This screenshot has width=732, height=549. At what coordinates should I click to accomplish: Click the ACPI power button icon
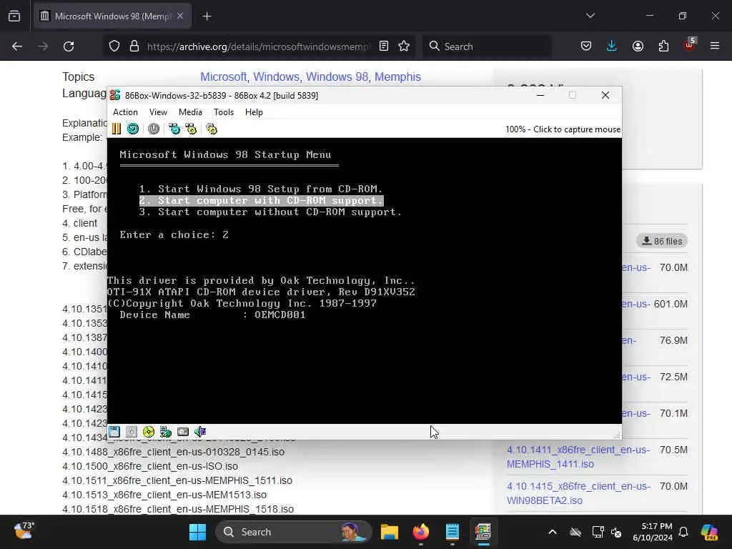point(154,129)
